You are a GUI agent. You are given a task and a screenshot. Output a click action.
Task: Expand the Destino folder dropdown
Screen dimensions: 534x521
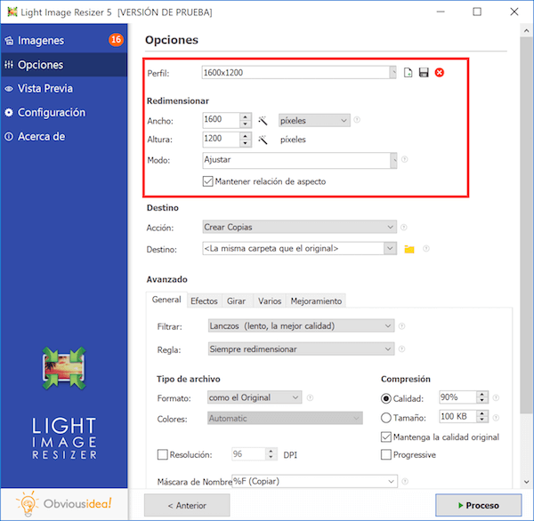(x=391, y=248)
